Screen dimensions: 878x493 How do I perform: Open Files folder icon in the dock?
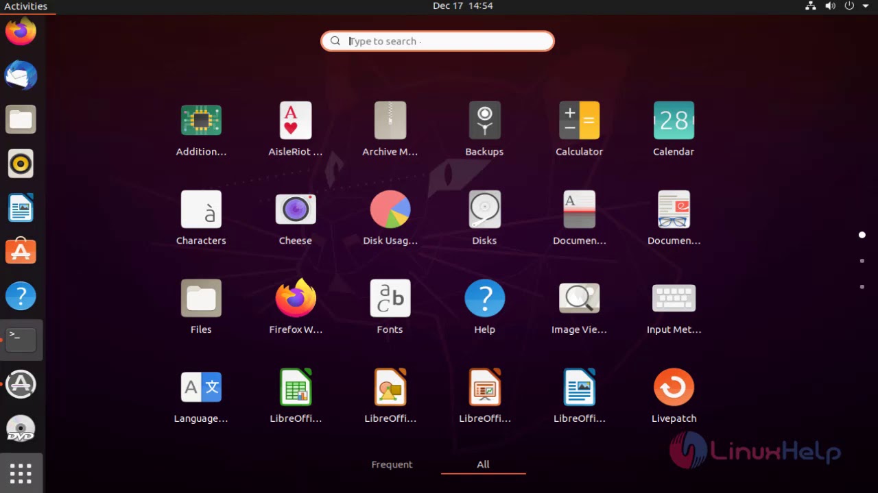point(21,120)
